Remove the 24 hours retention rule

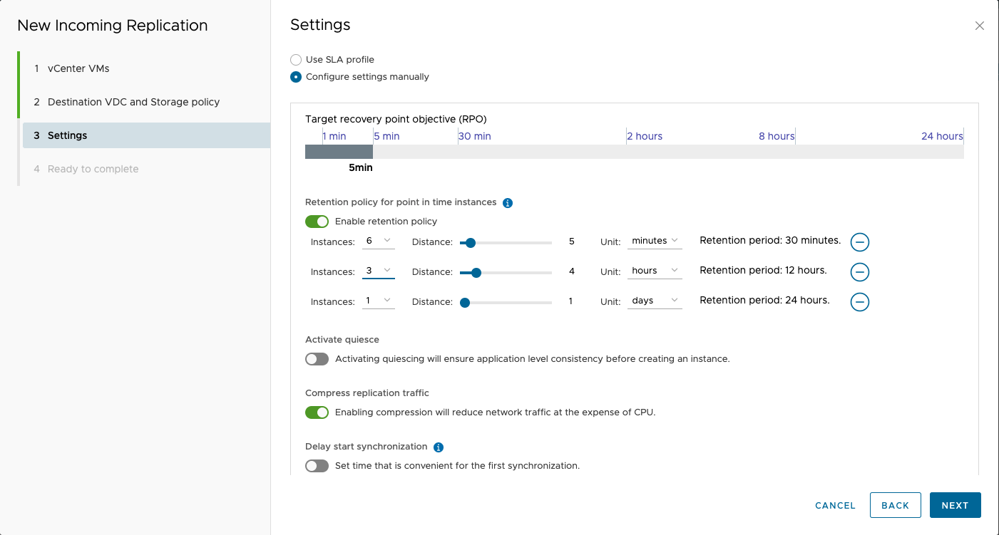[860, 302]
